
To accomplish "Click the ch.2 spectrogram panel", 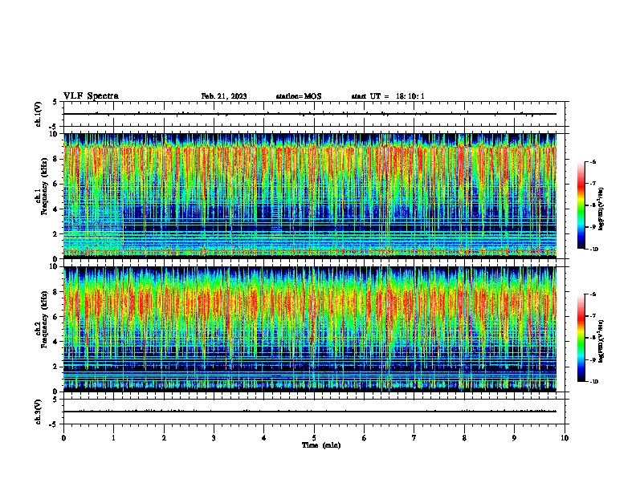I will [310, 329].
